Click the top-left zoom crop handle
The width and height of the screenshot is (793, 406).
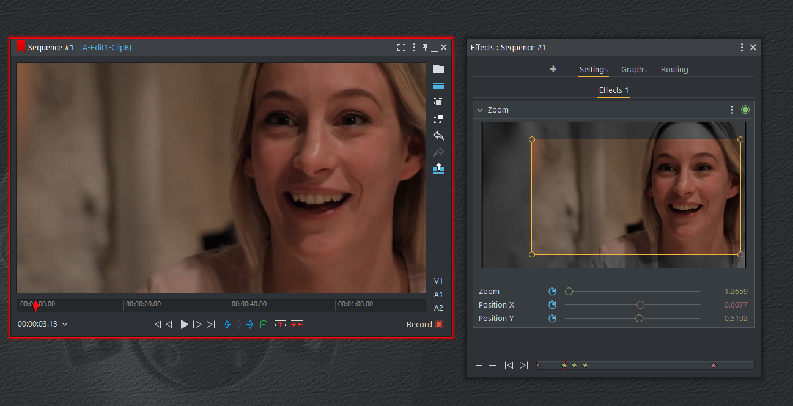pos(531,139)
